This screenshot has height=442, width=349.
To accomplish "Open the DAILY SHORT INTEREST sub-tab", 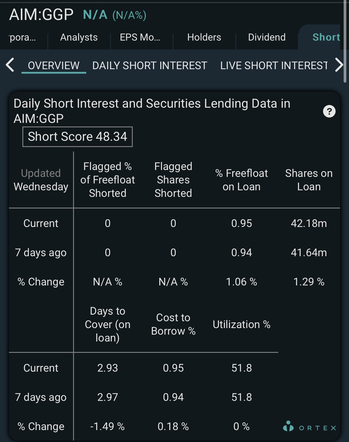I will pyautogui.click(x=150, y=66).
